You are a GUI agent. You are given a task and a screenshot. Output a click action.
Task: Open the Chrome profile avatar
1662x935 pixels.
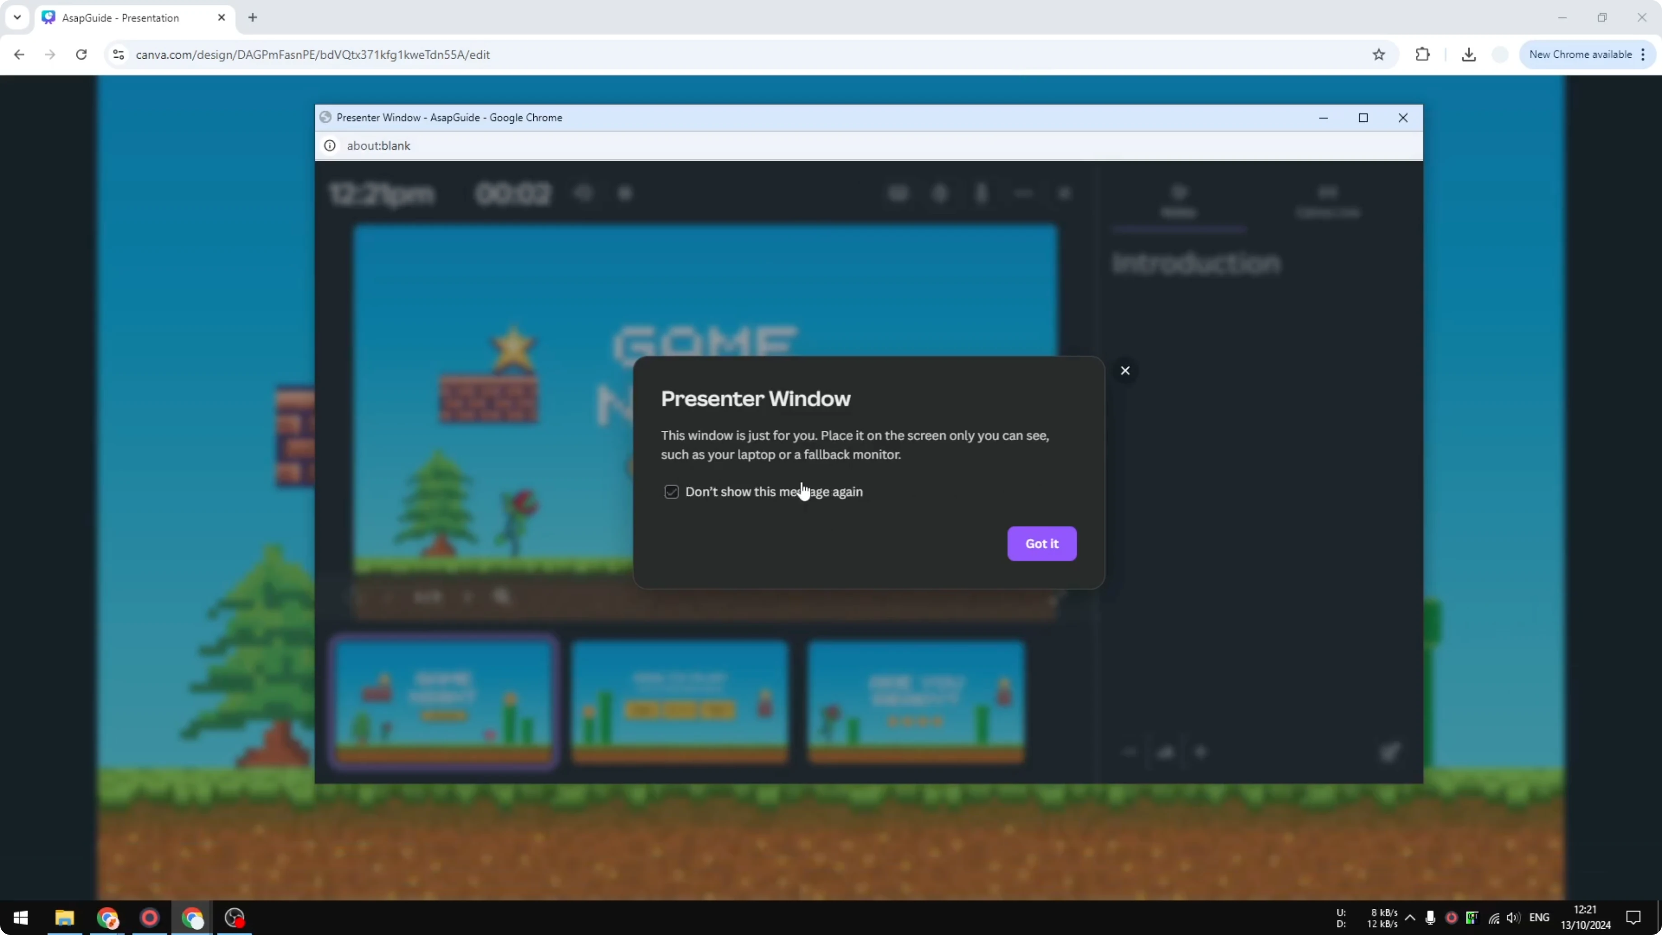coord(1500,55)
